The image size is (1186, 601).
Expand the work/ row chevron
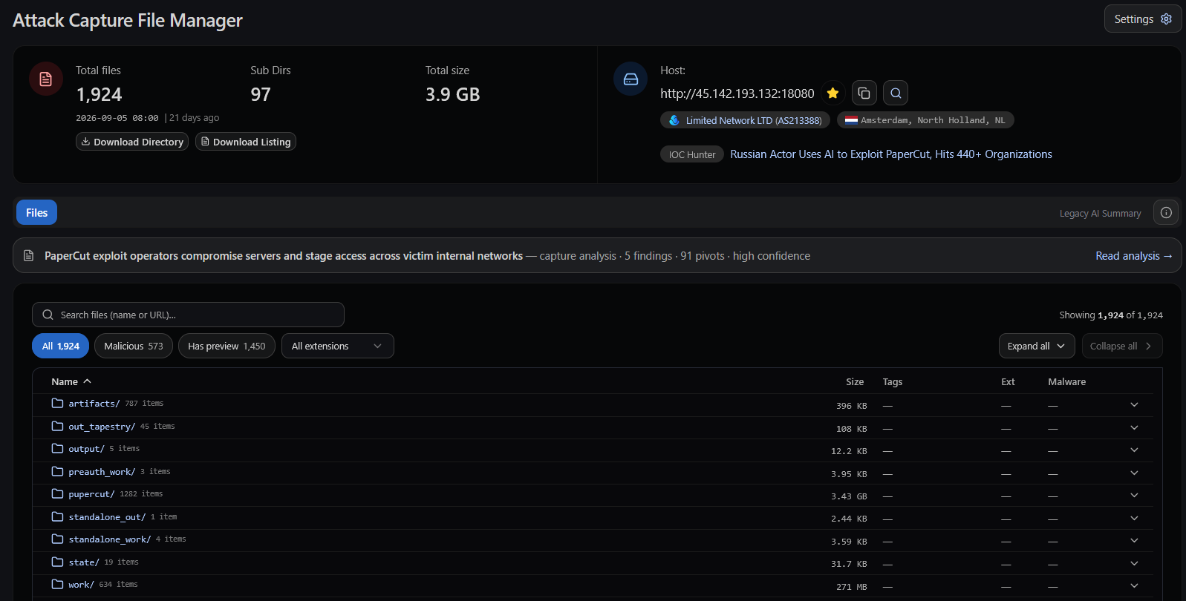click(1134, 585)
